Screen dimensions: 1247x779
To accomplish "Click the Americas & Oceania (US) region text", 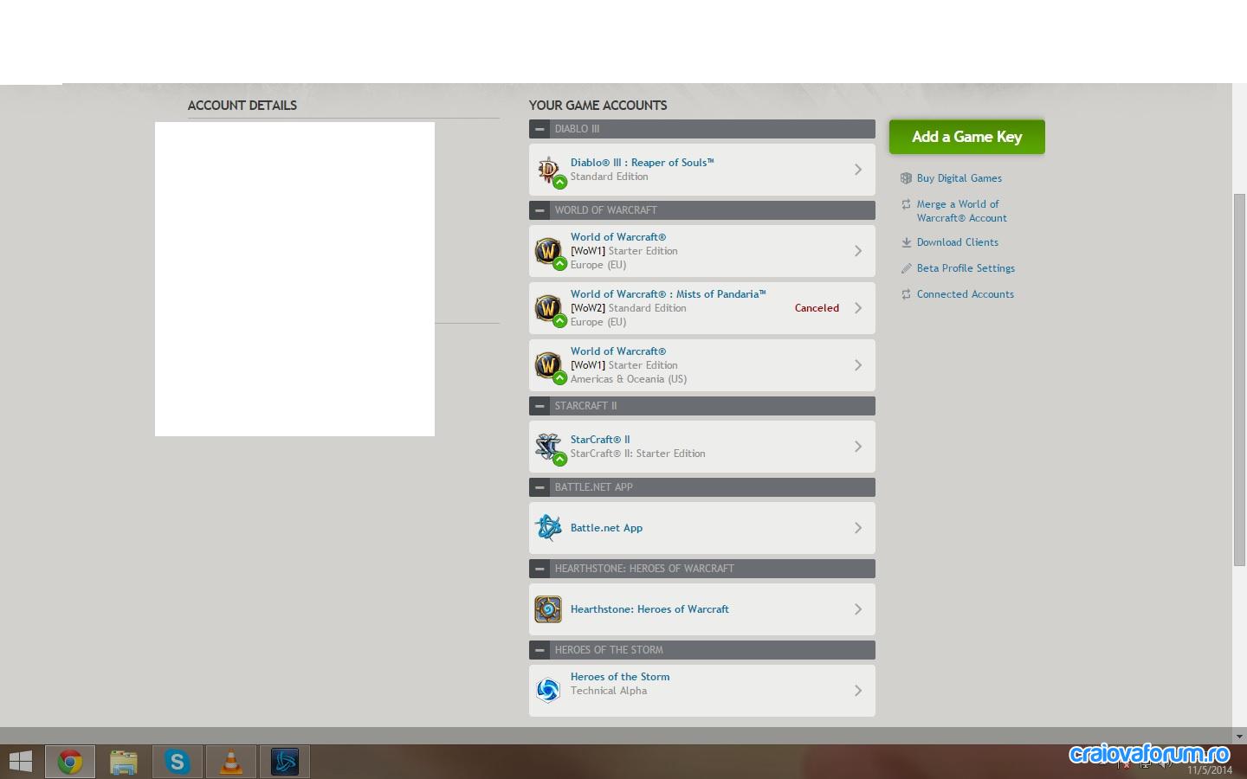I will coord(629,379).
